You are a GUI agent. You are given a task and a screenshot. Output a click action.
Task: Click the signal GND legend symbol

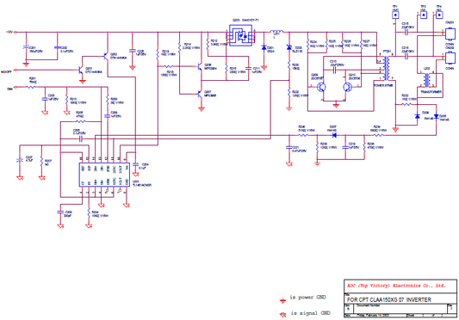tap(282, 315)
